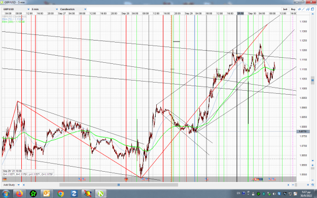Click the EMA (72) indicator label
Viewport: 317px width, 198px height.
(13, 19)
